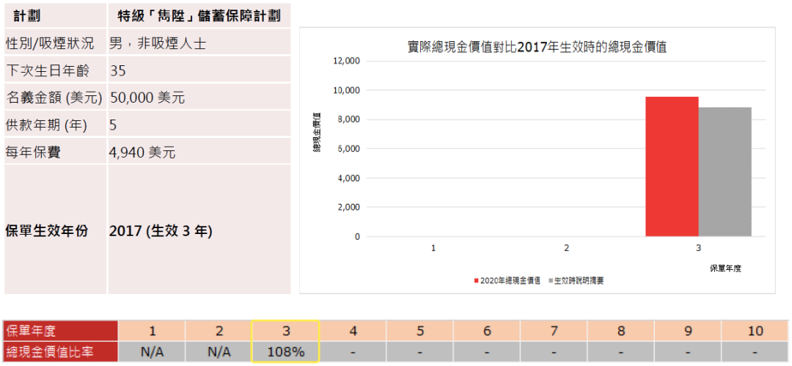This screenshot has height=366, width=792.
Task: Click the 總現金價值比率 row header
Action: click(x=59, y=352)
